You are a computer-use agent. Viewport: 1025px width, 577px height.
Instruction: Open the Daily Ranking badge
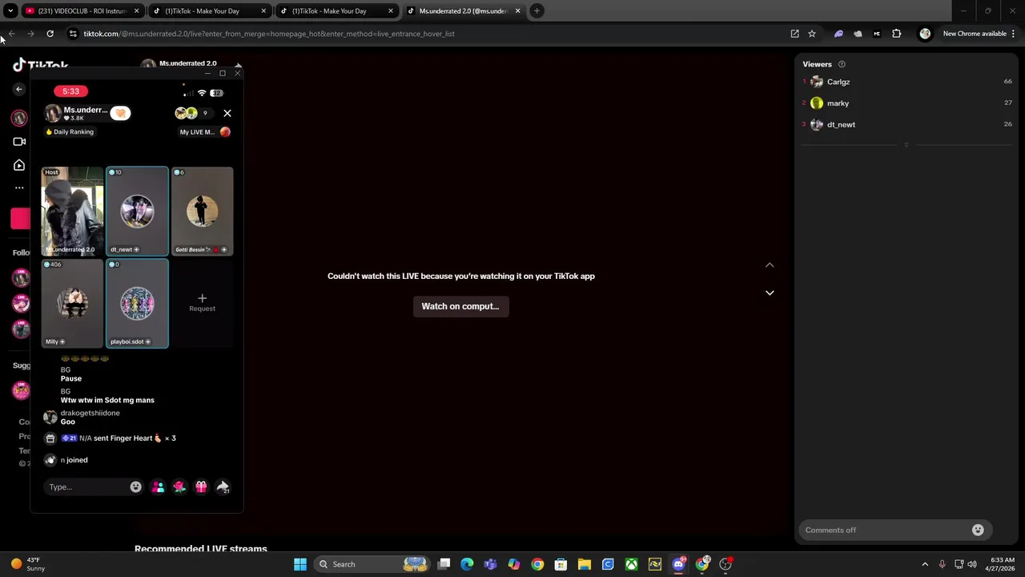pos(70,131)
